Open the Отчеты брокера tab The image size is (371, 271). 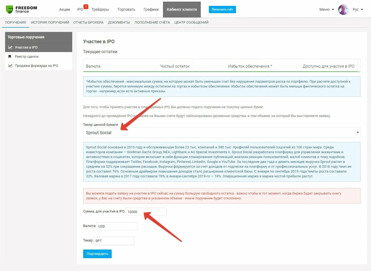88,23
